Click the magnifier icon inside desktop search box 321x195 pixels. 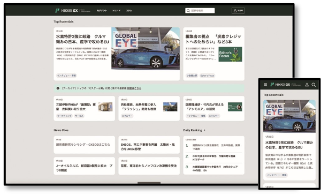(188, 11)
